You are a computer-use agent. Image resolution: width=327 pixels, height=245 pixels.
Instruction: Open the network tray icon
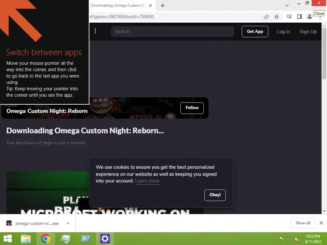(289, 239)
